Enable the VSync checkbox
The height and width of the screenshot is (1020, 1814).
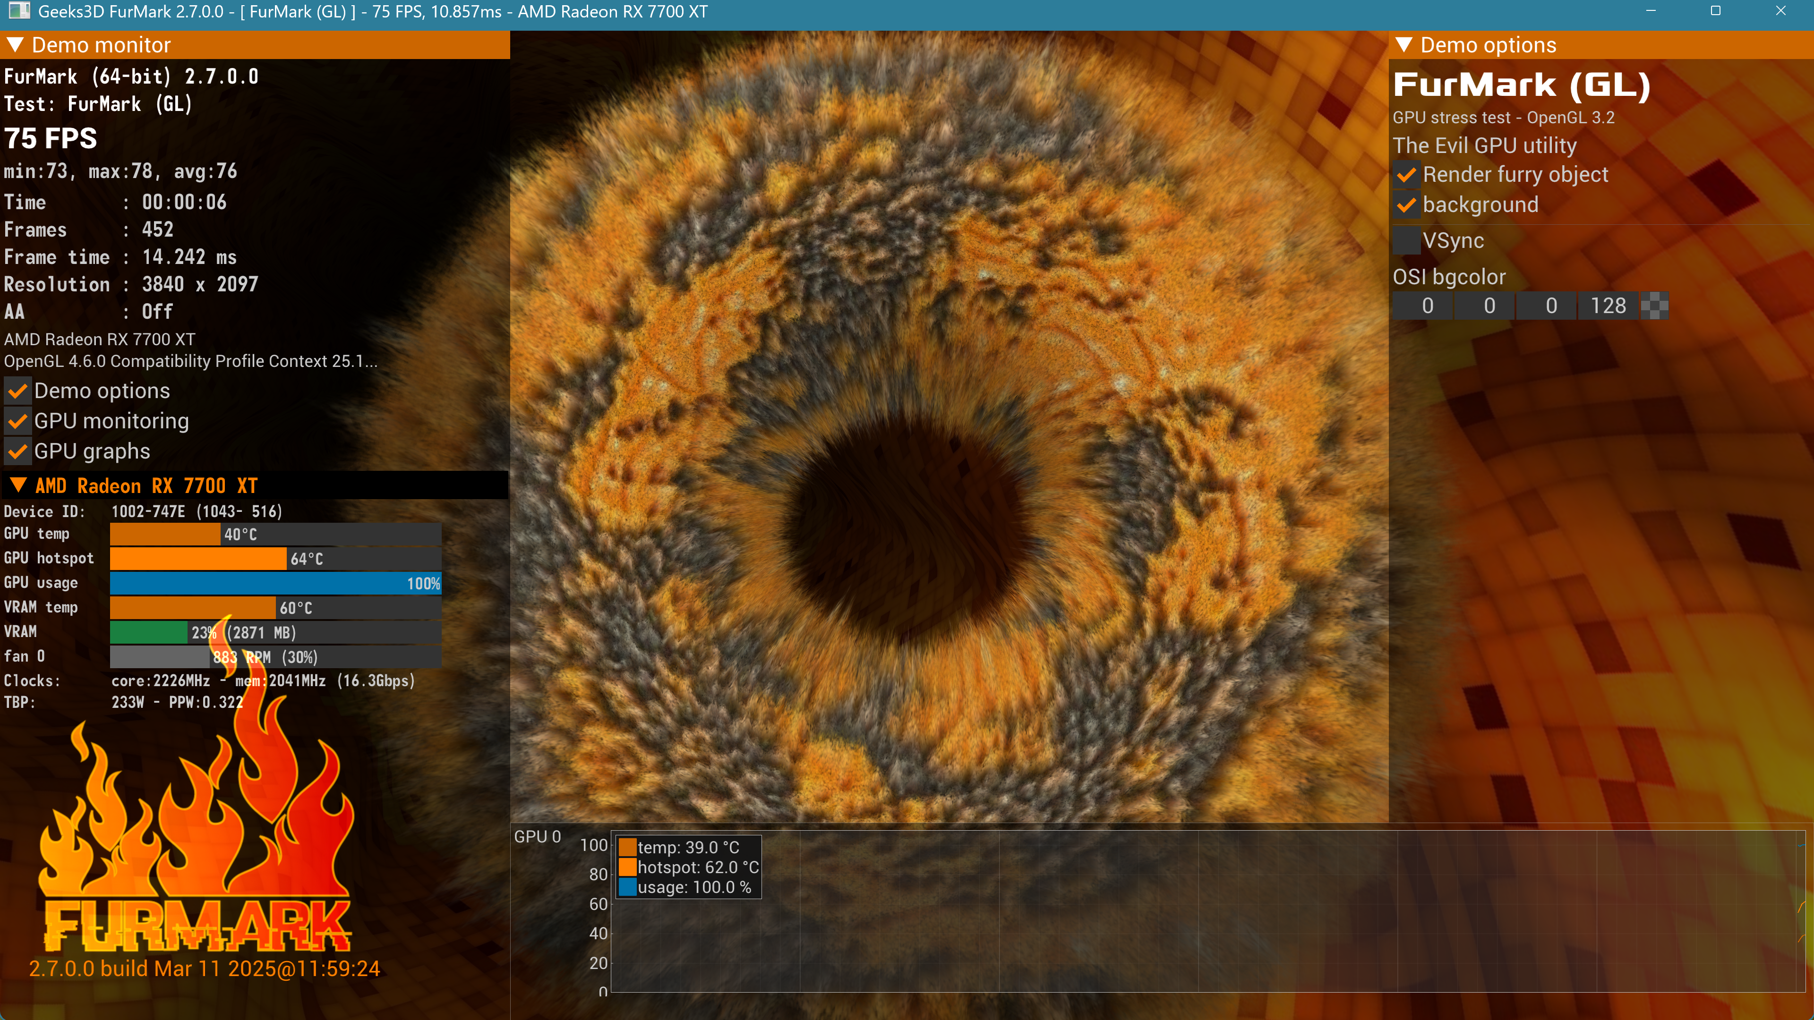pos(1406,241)
